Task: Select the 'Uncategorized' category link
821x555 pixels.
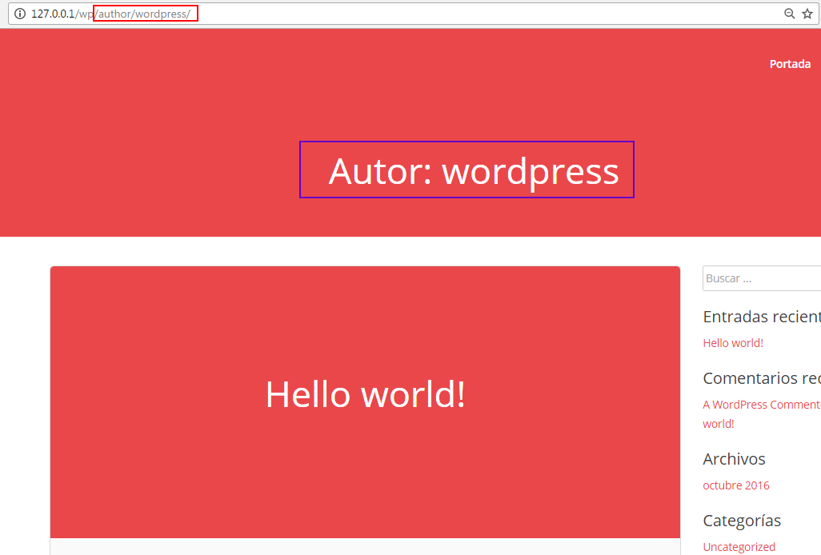Action: (739, 547)
